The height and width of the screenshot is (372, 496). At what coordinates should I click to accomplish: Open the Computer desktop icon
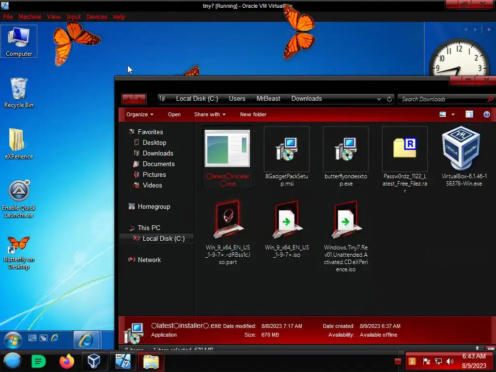(x=19, y=42)
